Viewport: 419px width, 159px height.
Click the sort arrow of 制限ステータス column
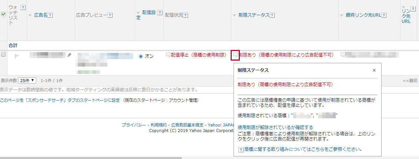tap(235, 15)
